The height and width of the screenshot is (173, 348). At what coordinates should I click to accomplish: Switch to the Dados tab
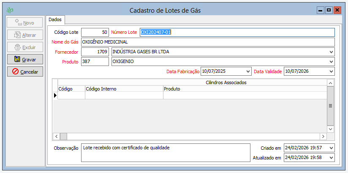(55, 19)
